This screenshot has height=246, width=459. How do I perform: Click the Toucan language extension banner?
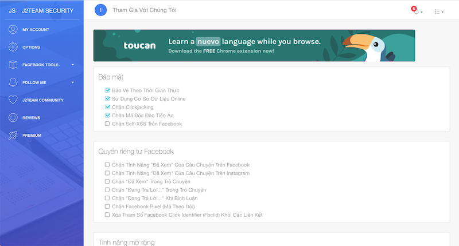tap(254, 46)
